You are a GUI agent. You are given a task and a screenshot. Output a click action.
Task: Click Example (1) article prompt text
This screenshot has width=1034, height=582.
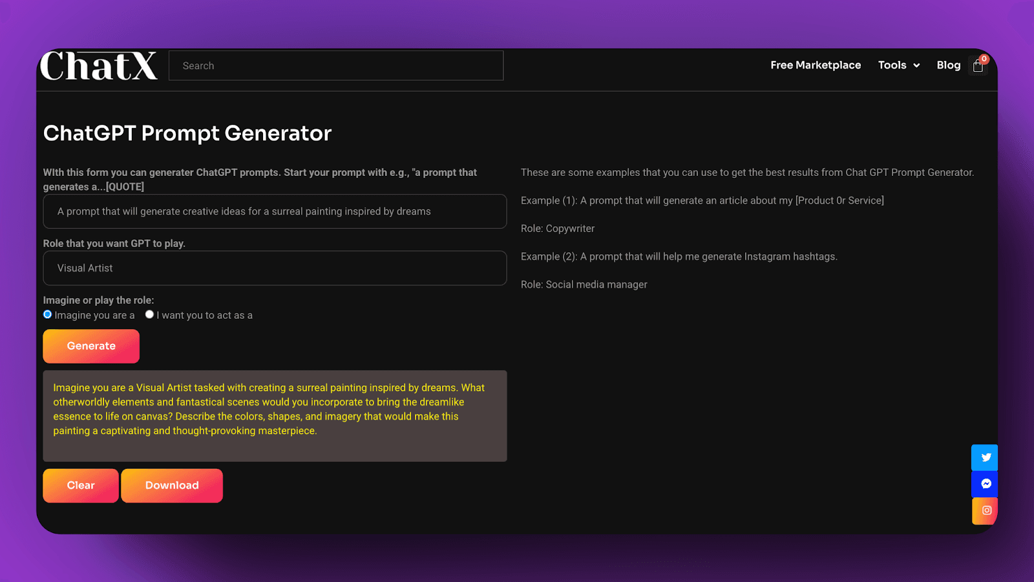702,200
